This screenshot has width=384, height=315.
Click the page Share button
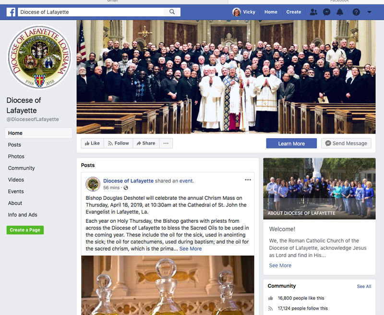click(x=146, y=143)
